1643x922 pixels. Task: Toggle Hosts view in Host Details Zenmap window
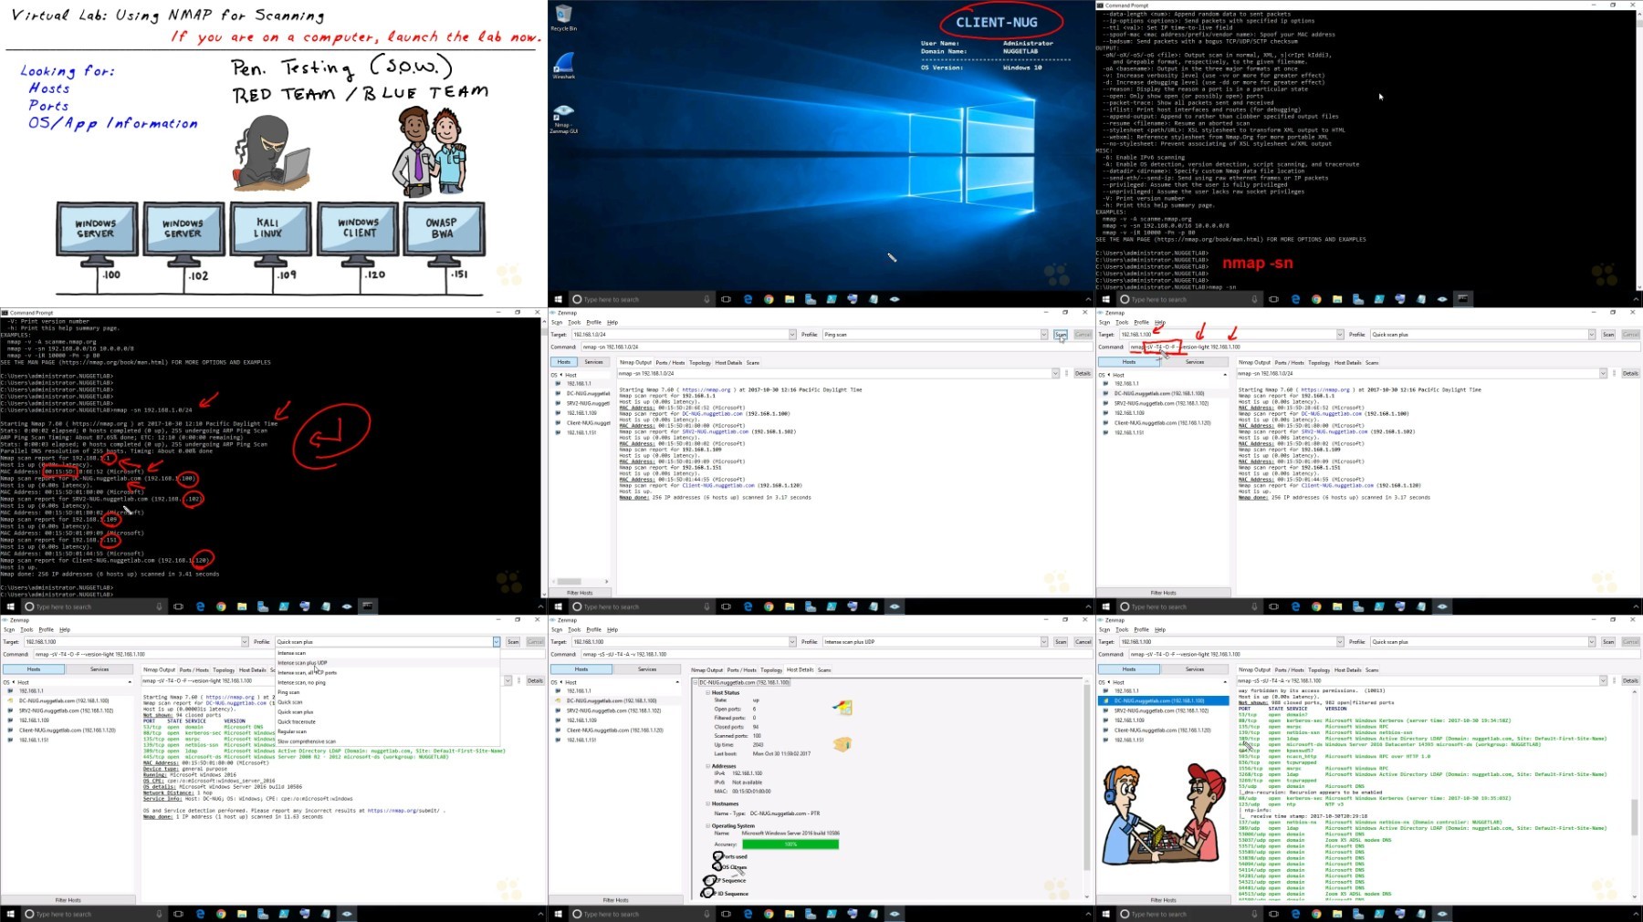(x=581, y=669)
